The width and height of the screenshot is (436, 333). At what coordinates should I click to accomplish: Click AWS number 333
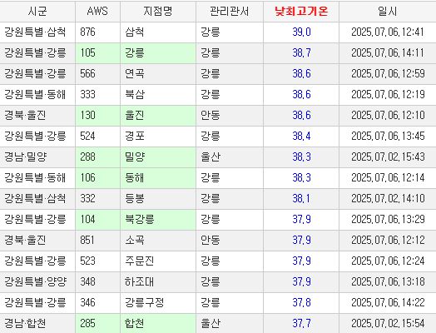click(x=87, y=95)
